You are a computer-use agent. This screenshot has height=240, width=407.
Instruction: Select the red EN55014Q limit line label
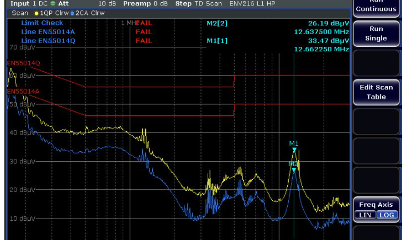tap(23, 63)
